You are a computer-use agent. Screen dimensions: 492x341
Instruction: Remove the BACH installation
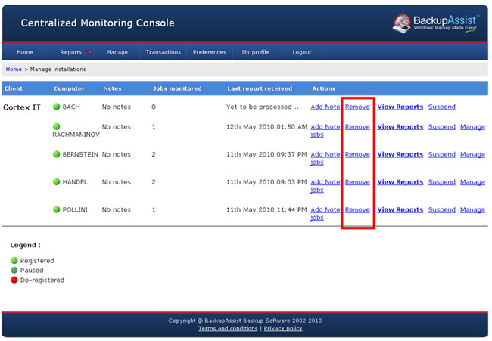pyautogui.click(x=357, y=107)
